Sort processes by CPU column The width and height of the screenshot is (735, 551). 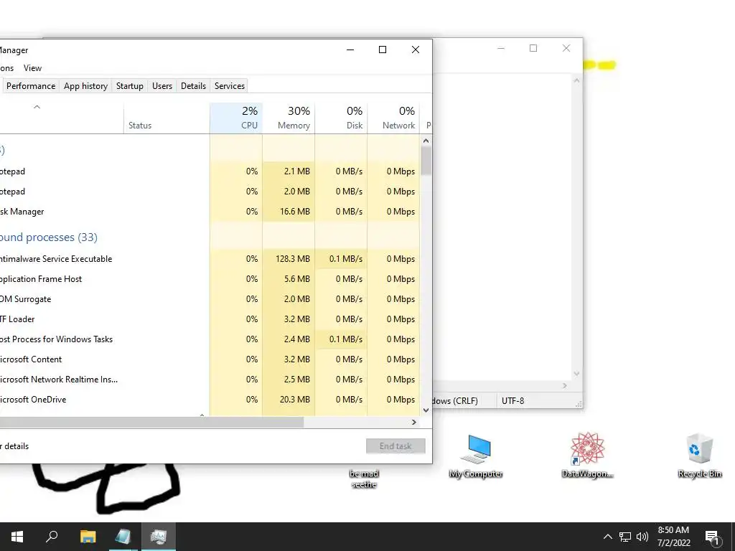(236, 118)
